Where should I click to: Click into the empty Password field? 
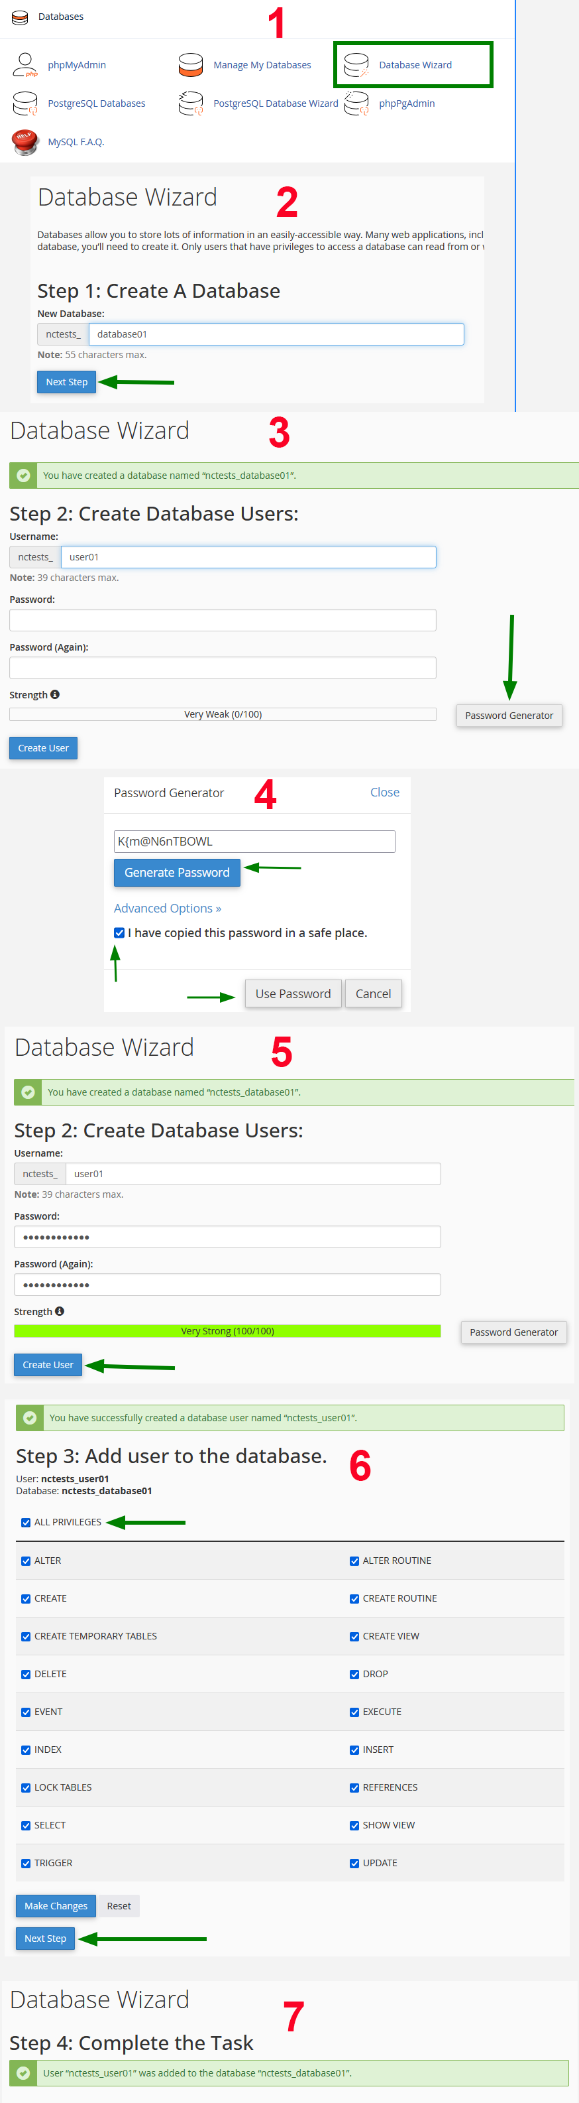tap(223, 621)
